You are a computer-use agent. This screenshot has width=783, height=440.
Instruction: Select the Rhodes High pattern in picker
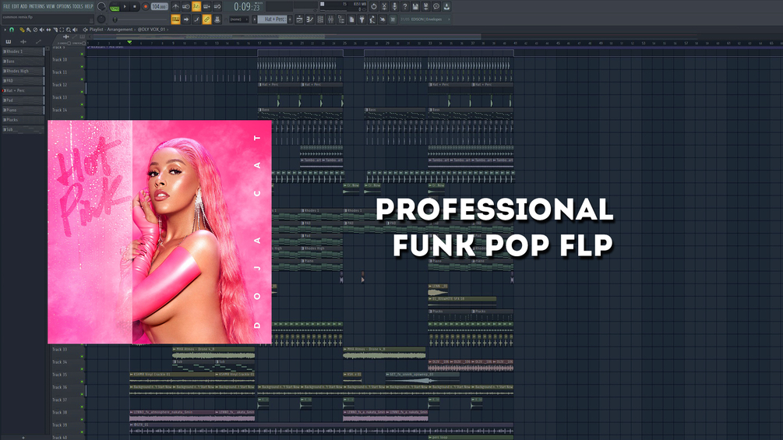23,71
